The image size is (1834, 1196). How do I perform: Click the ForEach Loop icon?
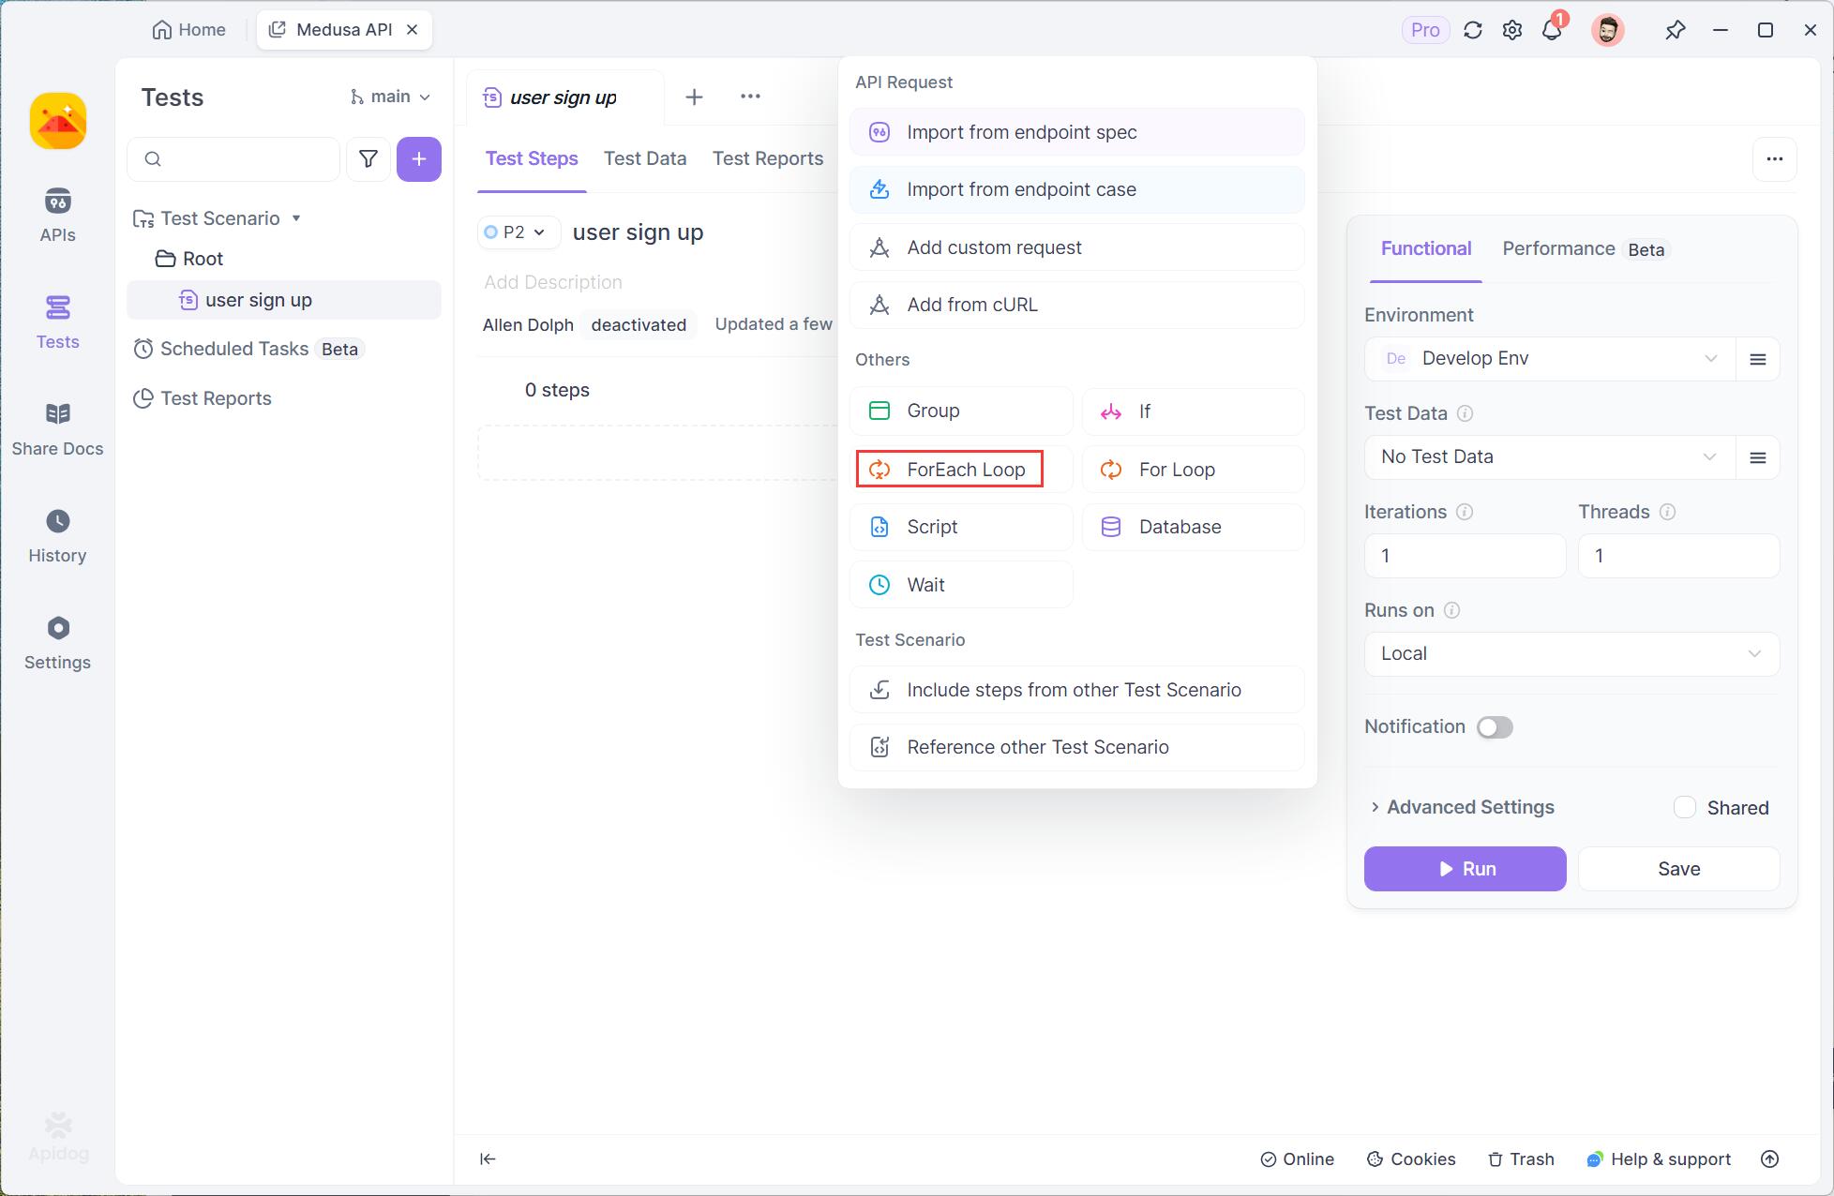point(879,468)
